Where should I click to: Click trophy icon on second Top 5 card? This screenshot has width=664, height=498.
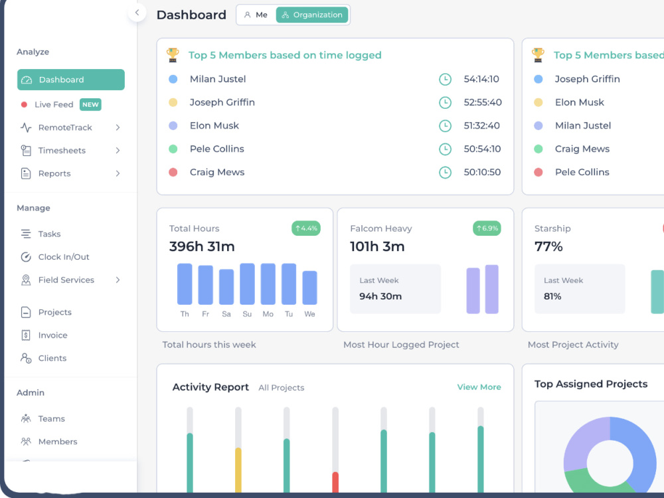538,55
